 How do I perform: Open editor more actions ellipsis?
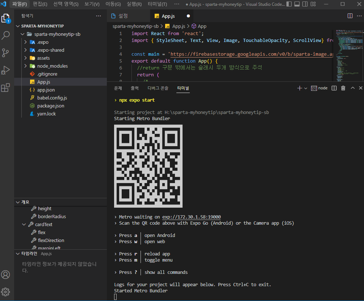[x=359, y=16]
